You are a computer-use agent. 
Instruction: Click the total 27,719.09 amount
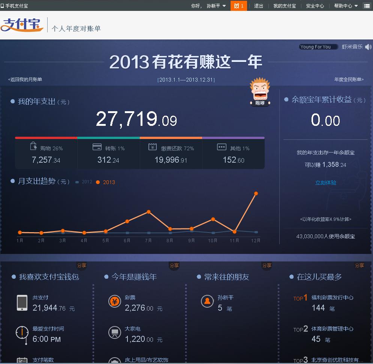[x=136, y=119]
